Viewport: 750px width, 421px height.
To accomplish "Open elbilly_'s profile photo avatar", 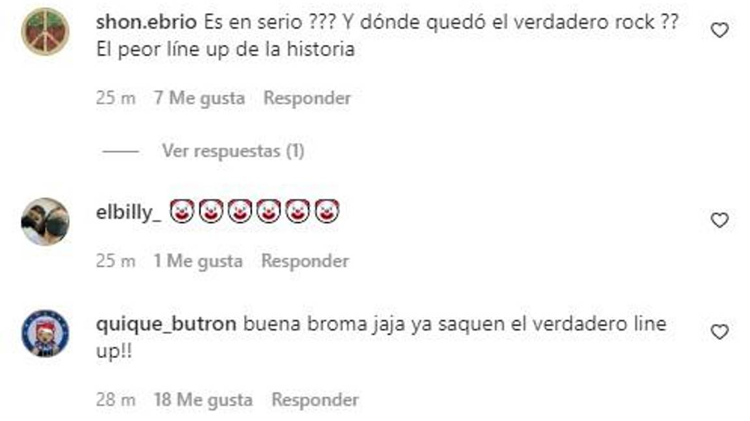I will click(x=46, y=222).
